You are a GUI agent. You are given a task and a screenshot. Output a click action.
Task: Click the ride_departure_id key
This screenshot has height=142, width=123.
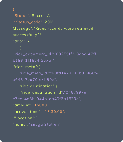pyautogui.click(x=34, y=54)
